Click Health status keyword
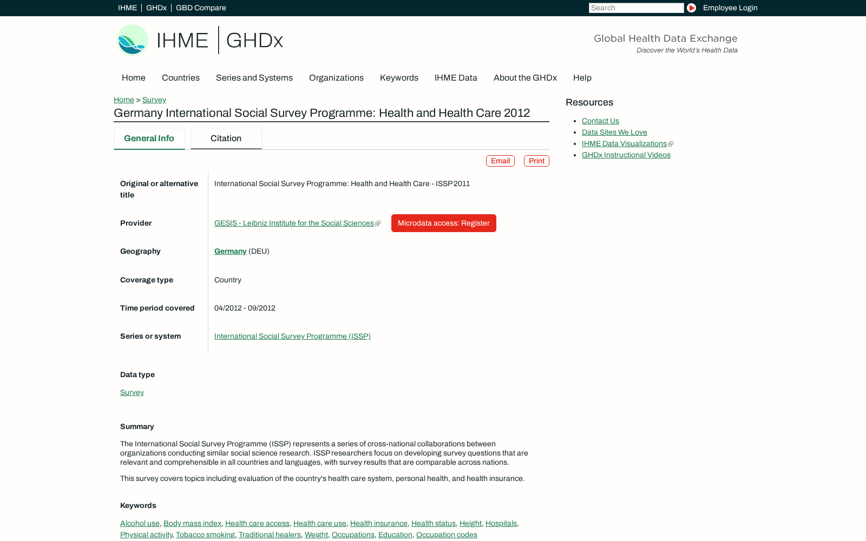866x541 pixels. [x=434, y=523]
